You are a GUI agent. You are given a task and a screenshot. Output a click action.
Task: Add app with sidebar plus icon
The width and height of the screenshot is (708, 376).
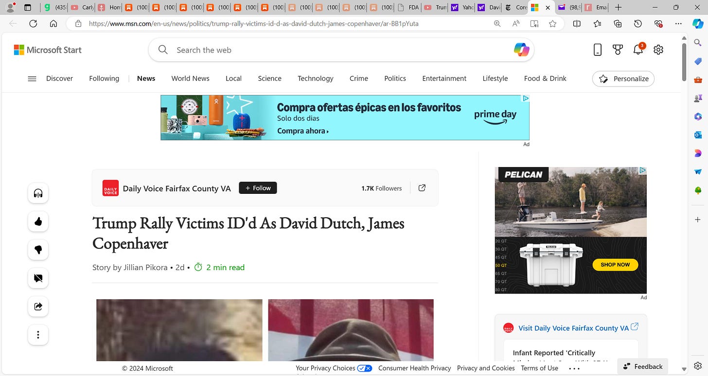click(x=698, y=220)
